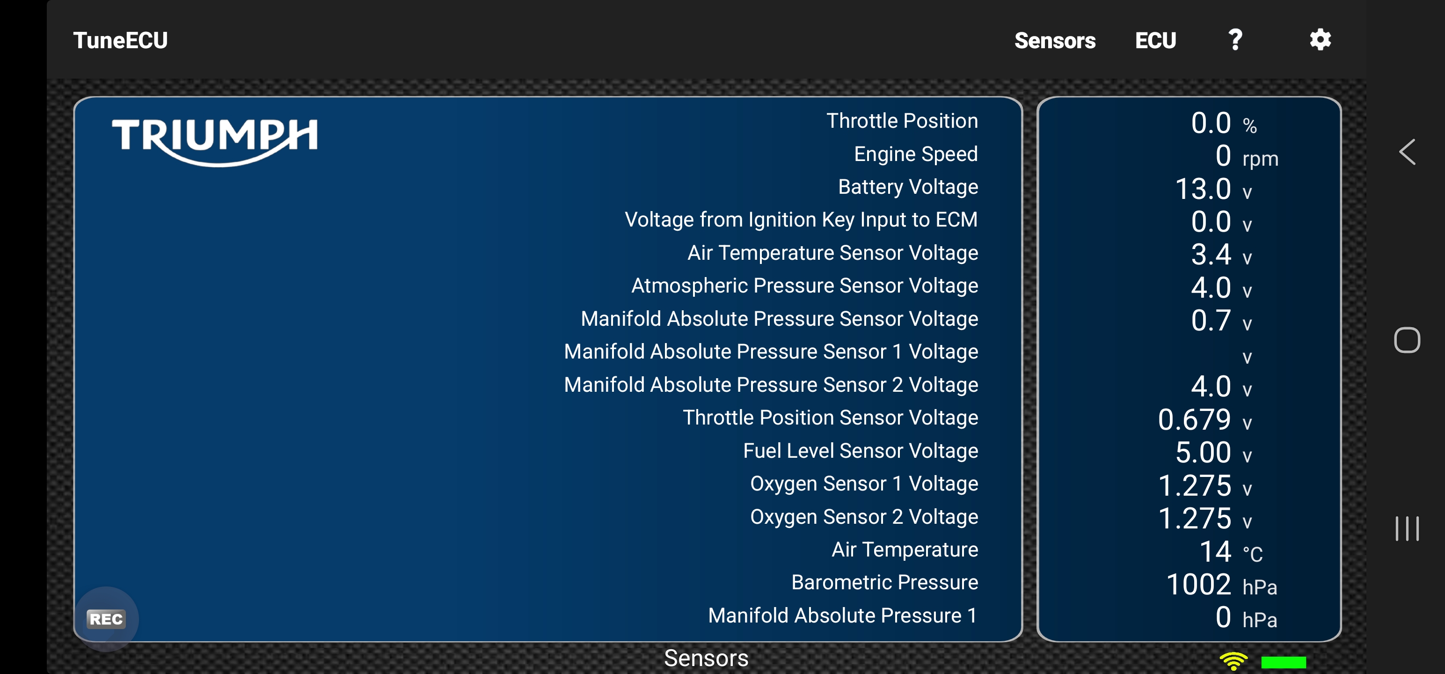Tap the 1002 hPa barometric value
Viewport: 1445px width, 674px height.
point(1221,585)
